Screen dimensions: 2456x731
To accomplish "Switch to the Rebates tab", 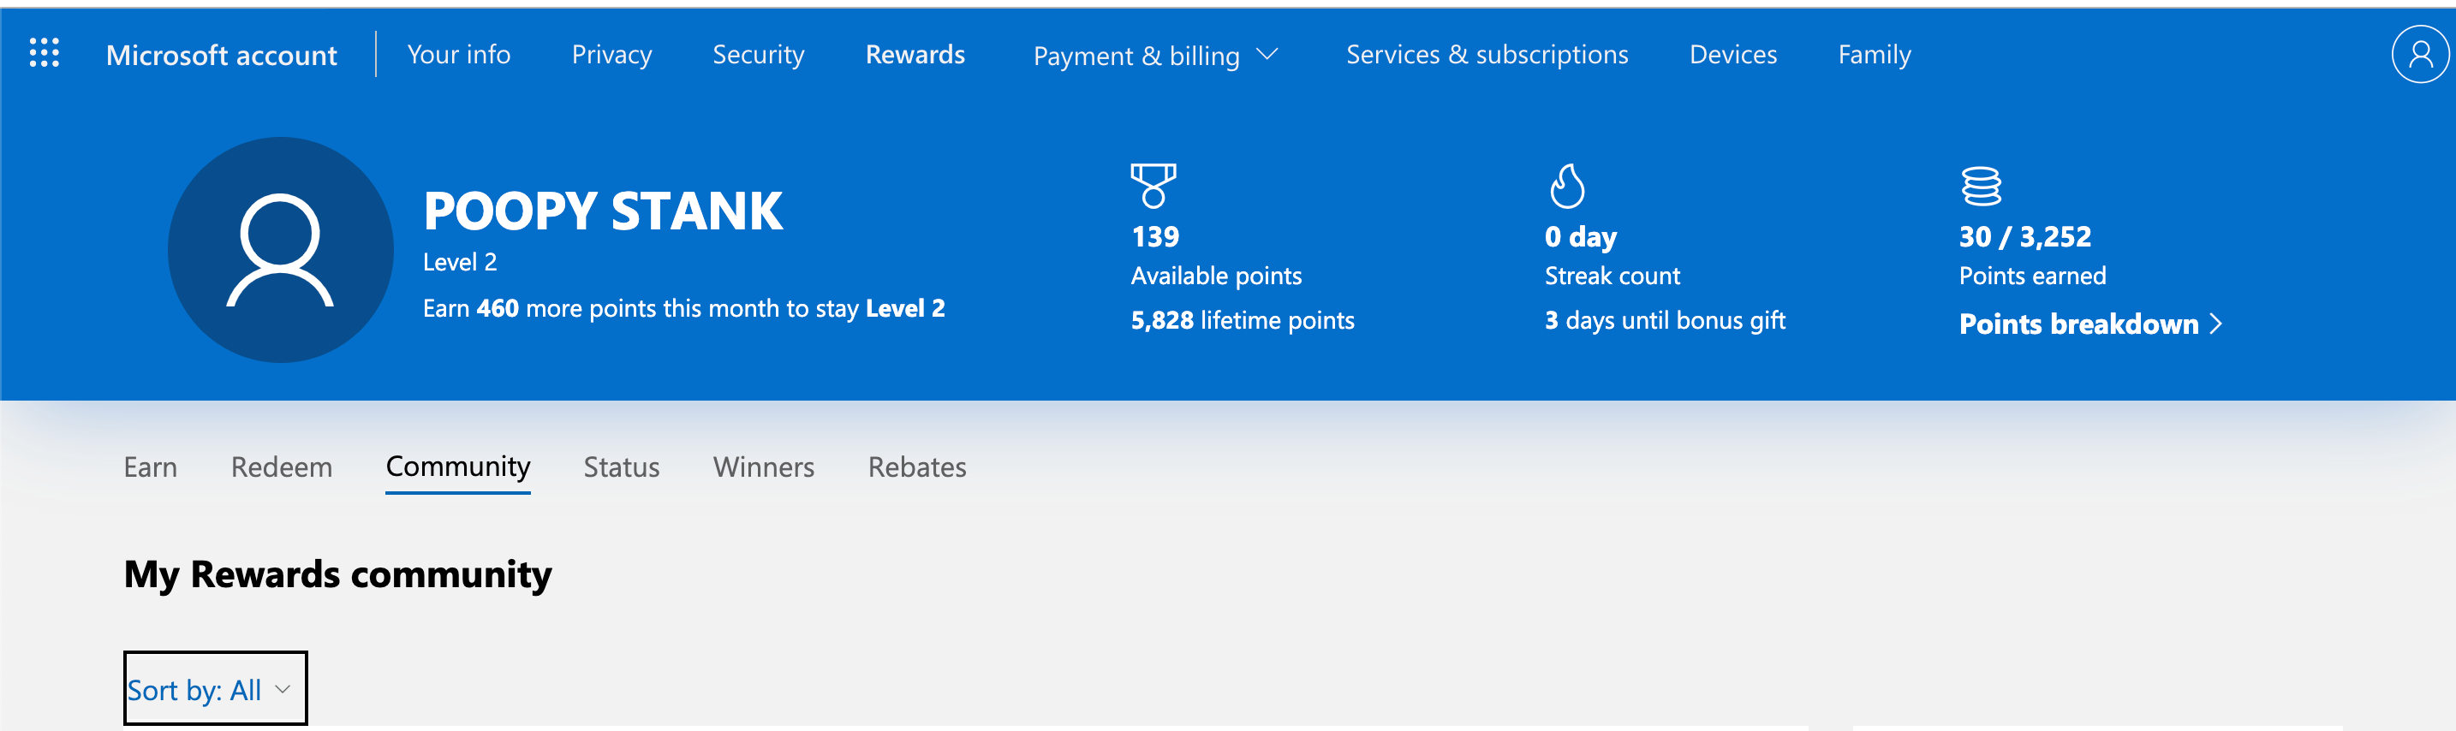I will (x=916, y=467).
